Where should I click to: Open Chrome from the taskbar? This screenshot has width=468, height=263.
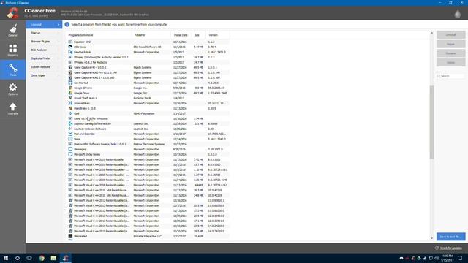pos(42,258)
